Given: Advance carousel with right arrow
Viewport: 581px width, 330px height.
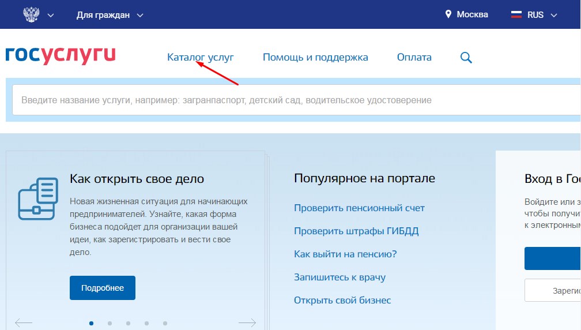Looking at the screenshot, I should tap(247, 323).
